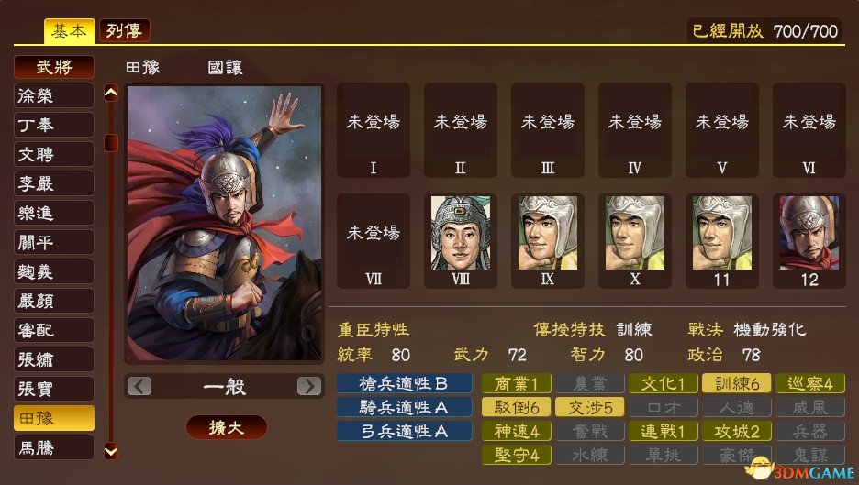Screen dimensions: 859x485
Task: Switch to the 列傳 tab
Action: (x=125, y=30)
